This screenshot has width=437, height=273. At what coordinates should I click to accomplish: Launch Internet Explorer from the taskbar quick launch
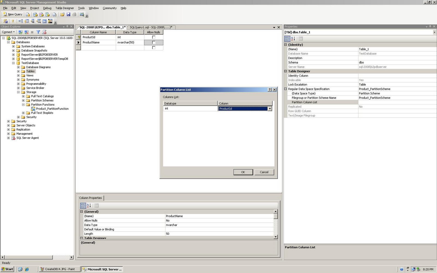[x=27, y=269]
